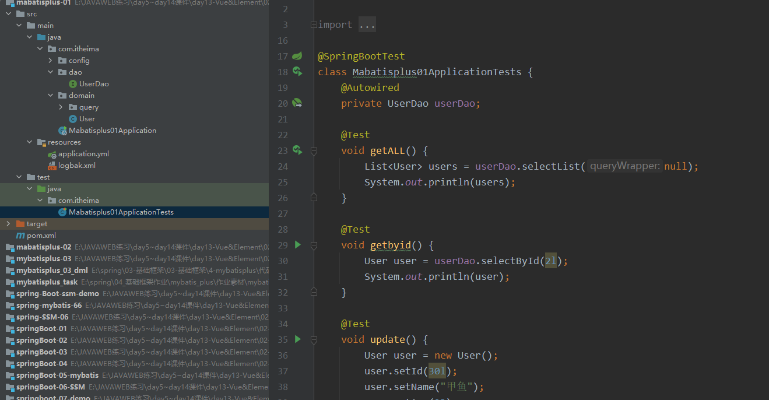Open pom.xml file
769x400 pixels.
41,236
